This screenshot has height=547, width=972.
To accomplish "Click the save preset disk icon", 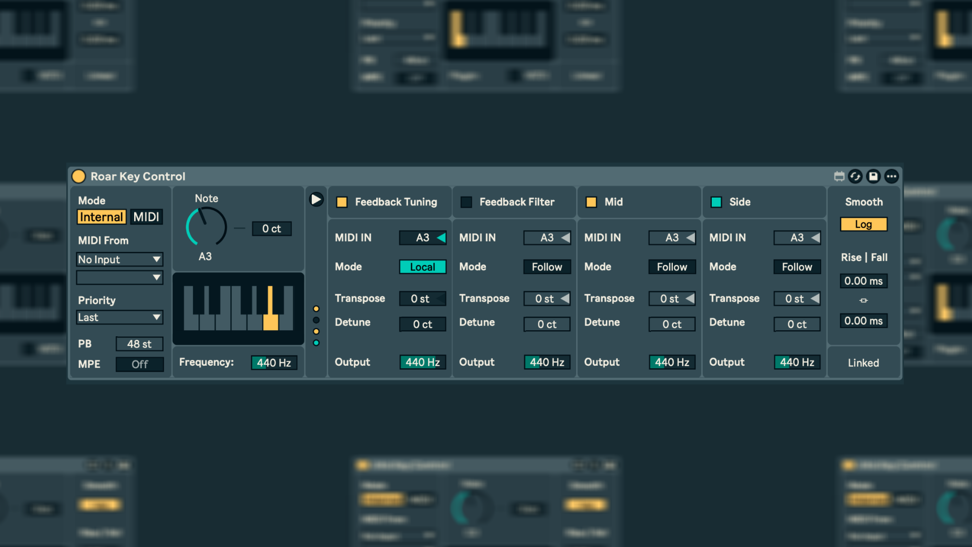I will tap(873, 176).
